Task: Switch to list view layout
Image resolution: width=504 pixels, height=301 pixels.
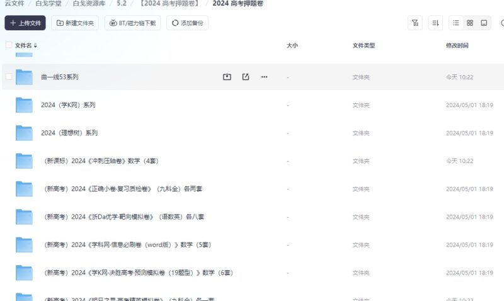Action: (455, 23)
